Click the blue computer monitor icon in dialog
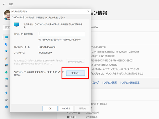Viewport: 159px width, 119px height. click(17, 25)
